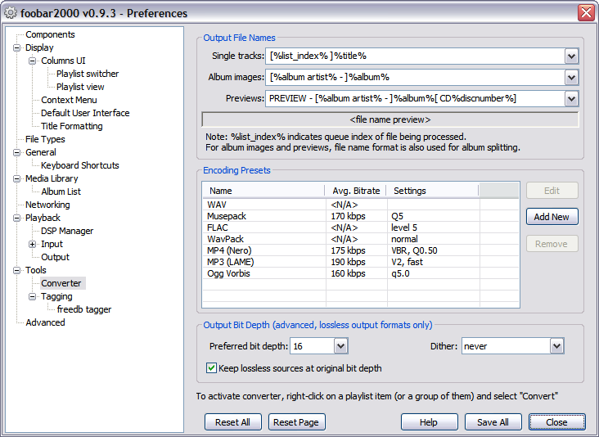Select the Converter tree item
The width and height of the screenshot is (599, 437).
(61, 283)
